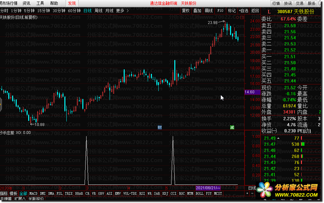The width and height of the screenshot is (324, 203).
Task: Apply the CCI indicator
Action: tap(173, 193)
